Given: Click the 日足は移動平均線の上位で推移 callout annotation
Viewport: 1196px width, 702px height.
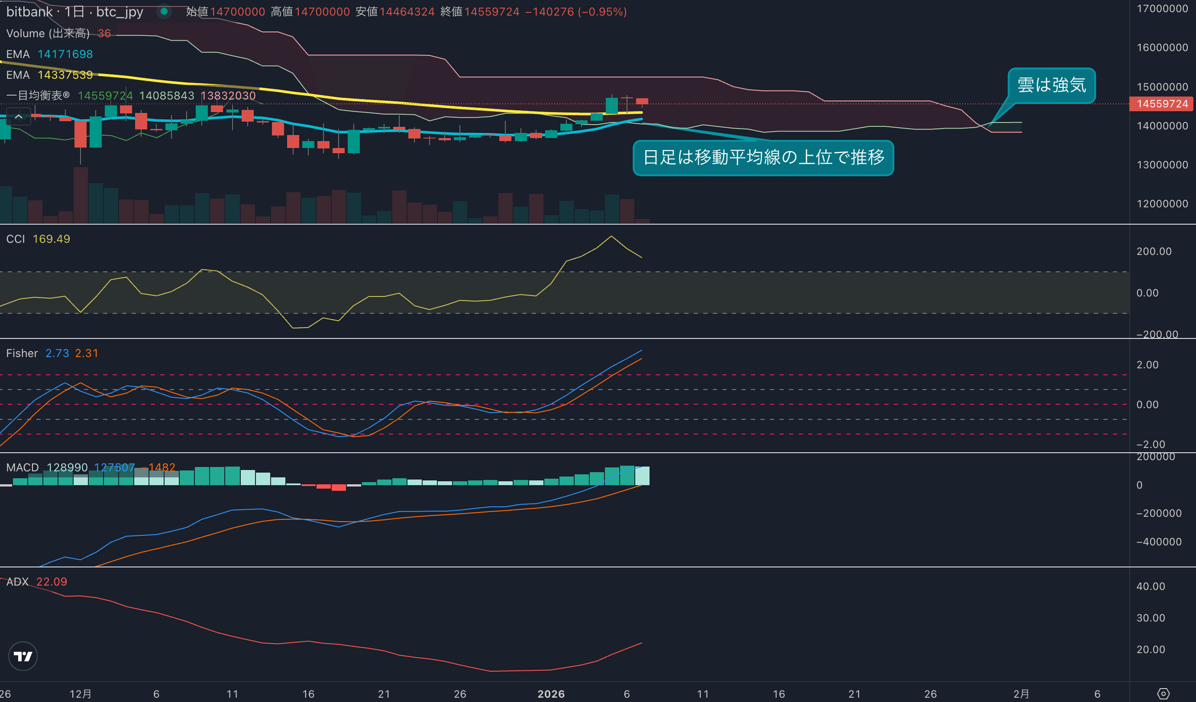Looking at the screenshot, I should pos(763,158).
